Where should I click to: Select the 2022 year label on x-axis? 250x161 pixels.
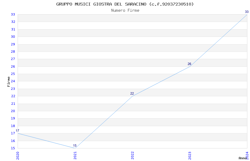tap(132, 156)
